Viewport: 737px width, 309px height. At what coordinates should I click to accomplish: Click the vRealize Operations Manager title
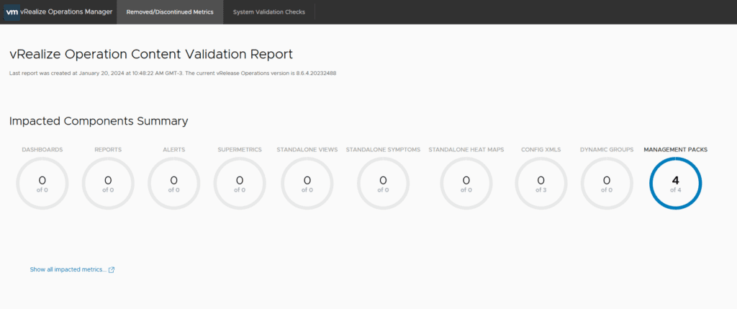[x=66, y=12]
